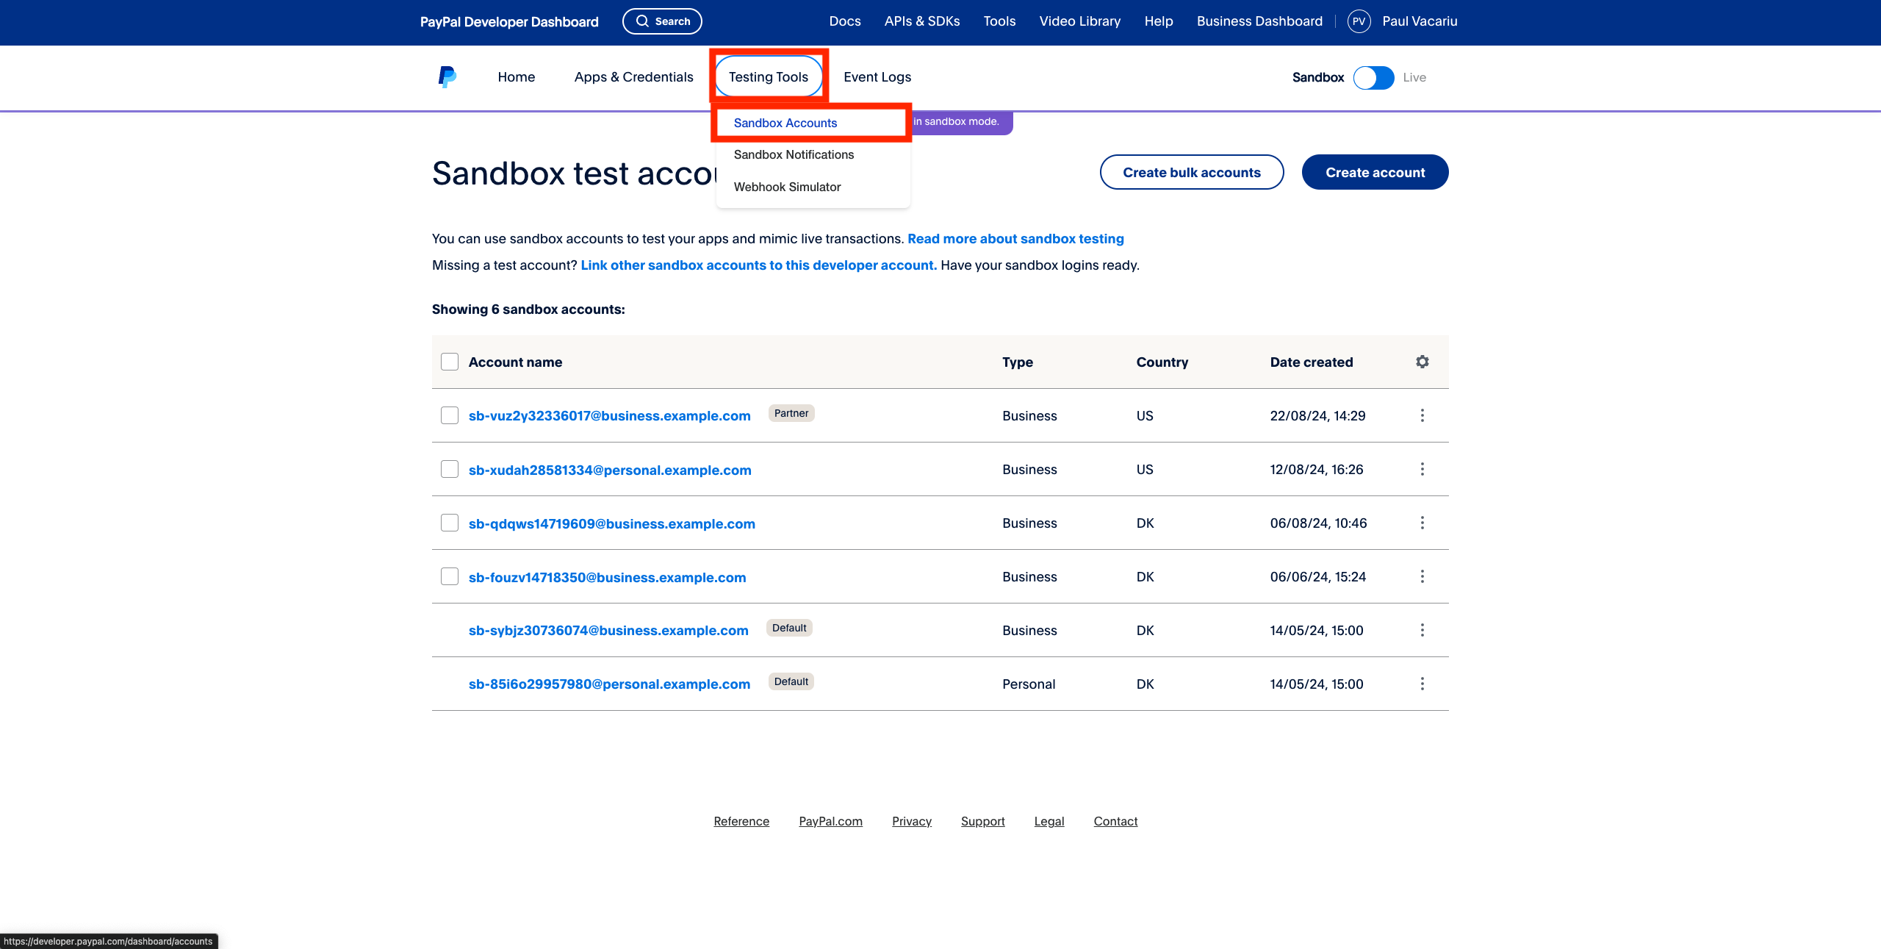Screen dimensions: 1881x949
Task: Click the PayPal logo icon
Action: 447,77
